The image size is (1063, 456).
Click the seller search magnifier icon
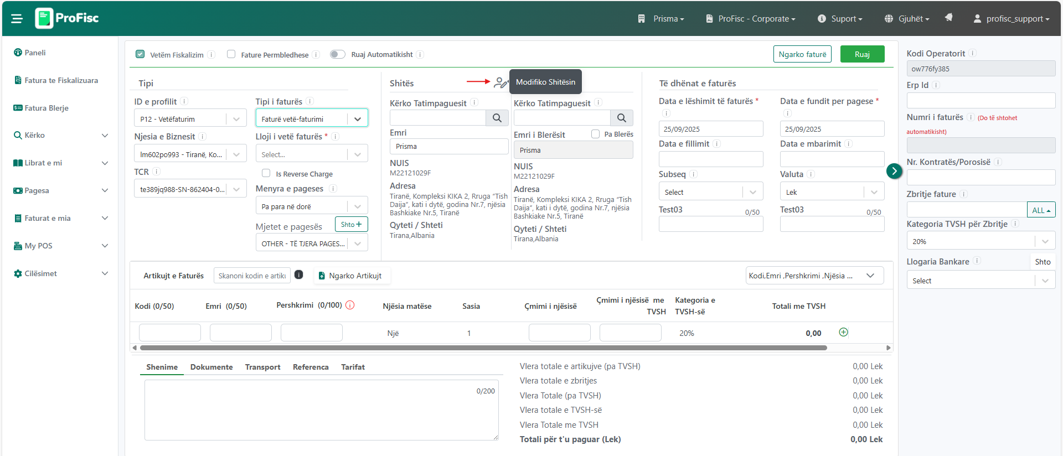click(497, 118)
